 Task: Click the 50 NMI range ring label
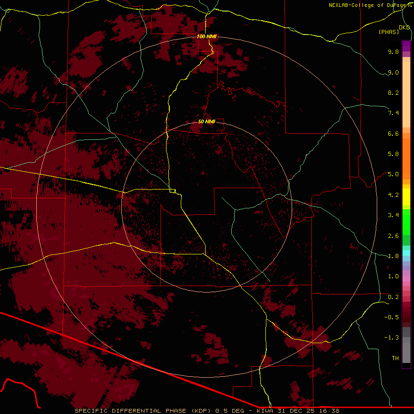[207, 121]
